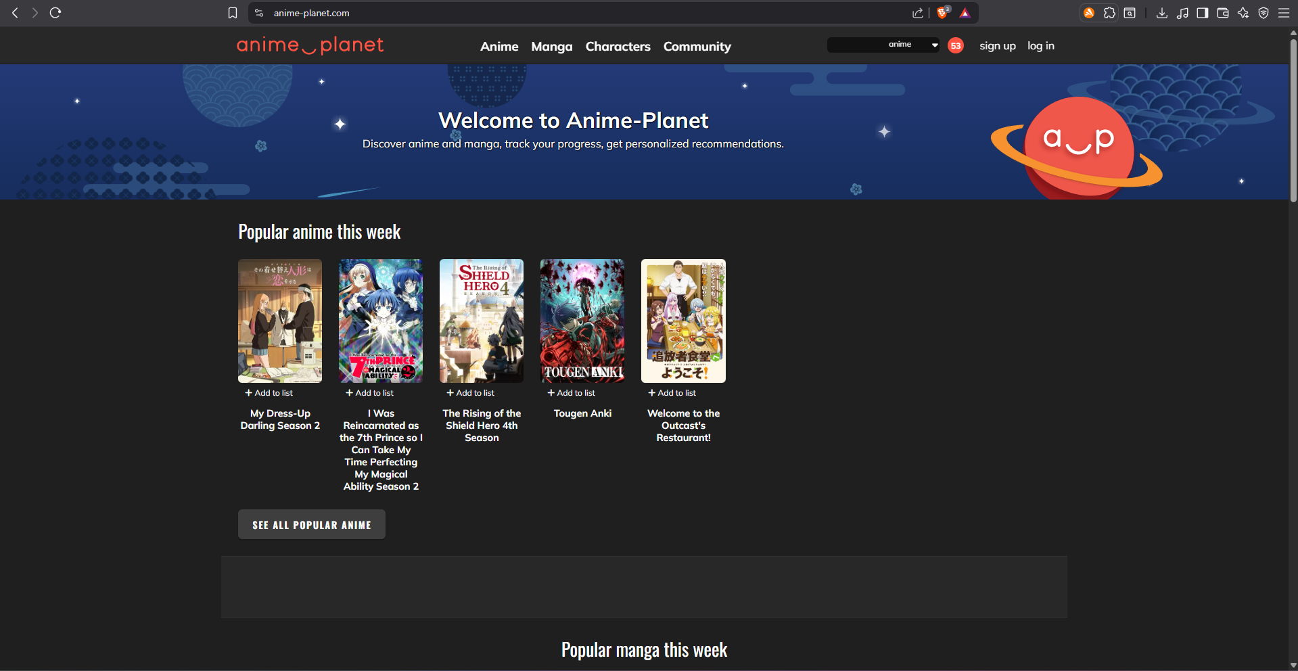Viewport: 1298px width, 671px height.
Task: Open the extensions puzzle icon
Action: point(1109,13)
